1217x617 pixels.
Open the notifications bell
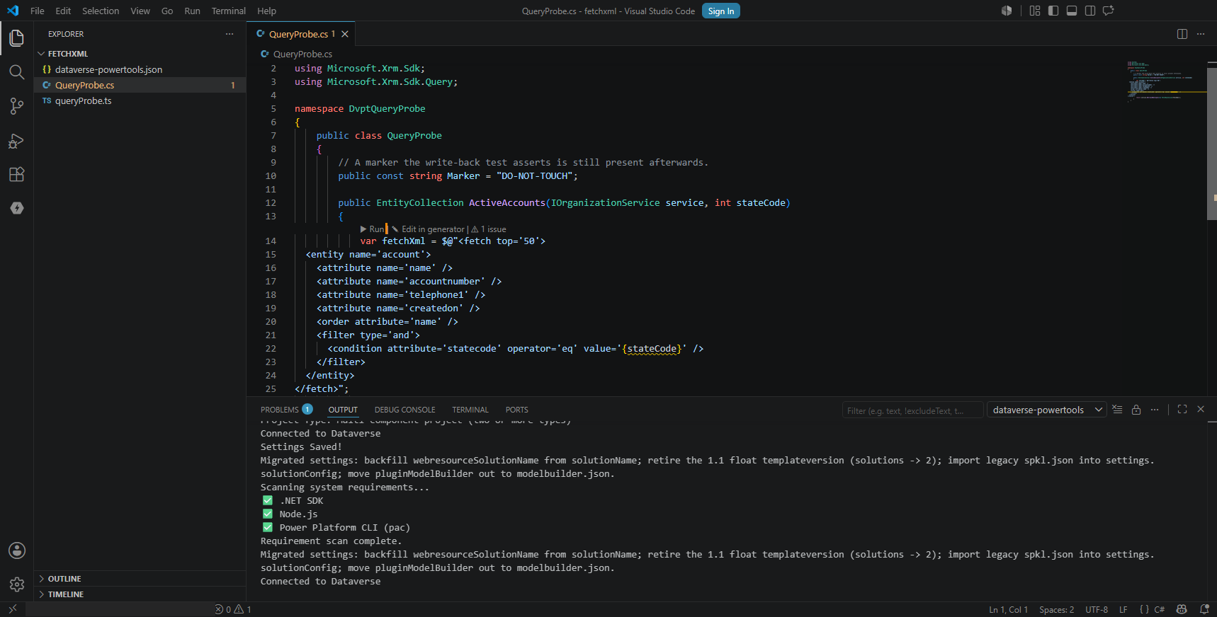point(1204,609)
